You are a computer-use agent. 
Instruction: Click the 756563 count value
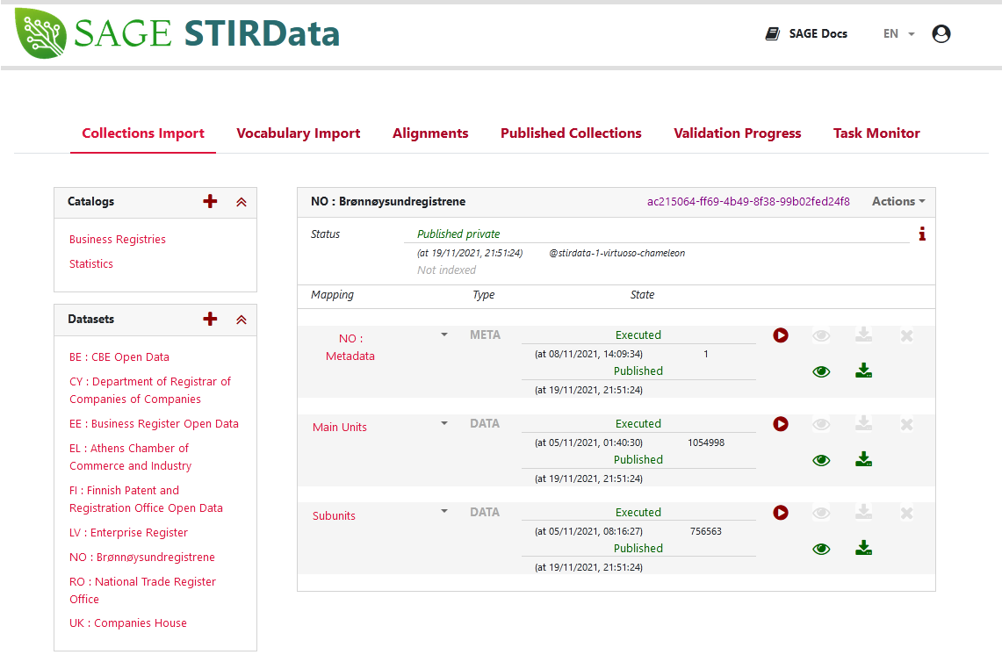[x=705, y=532]
